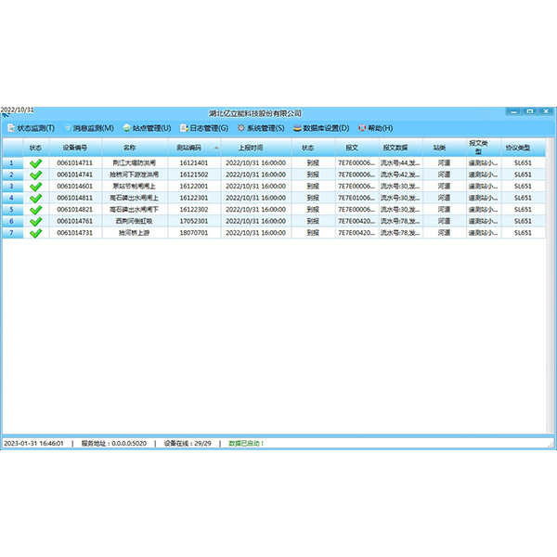The image size is (557, 557).
Task: Click device number cell 0061014711
Action: click(x=75, y=163)
